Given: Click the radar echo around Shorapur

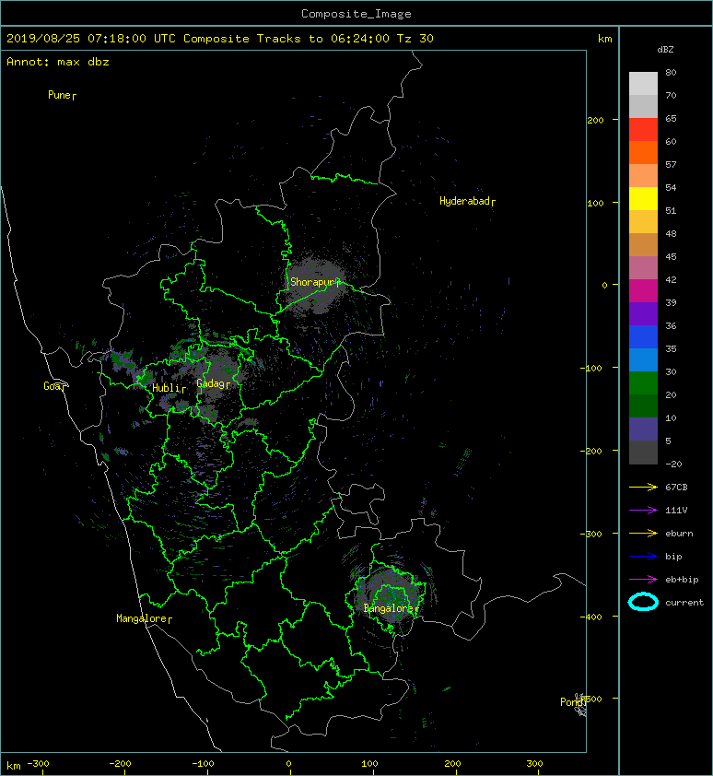Looking at the screenshot, I should 317,285.
